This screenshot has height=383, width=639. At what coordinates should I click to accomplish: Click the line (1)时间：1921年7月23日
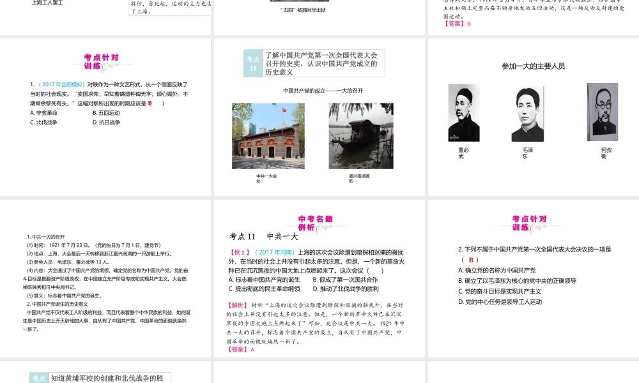pyautogui.click(x=94, y=245)
